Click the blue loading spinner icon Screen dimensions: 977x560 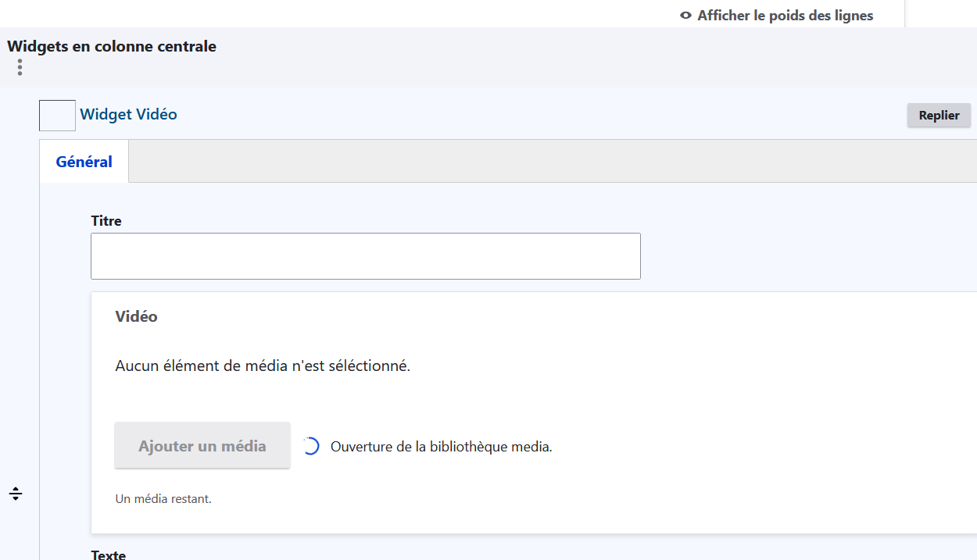coord(310,447)
